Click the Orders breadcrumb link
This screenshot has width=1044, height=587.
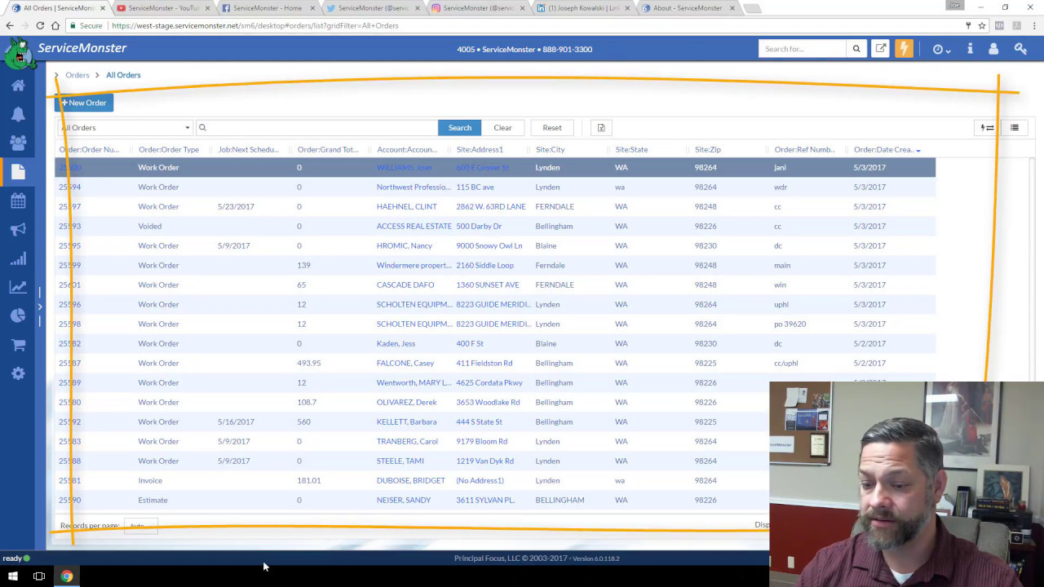click(x=77, y=75)
